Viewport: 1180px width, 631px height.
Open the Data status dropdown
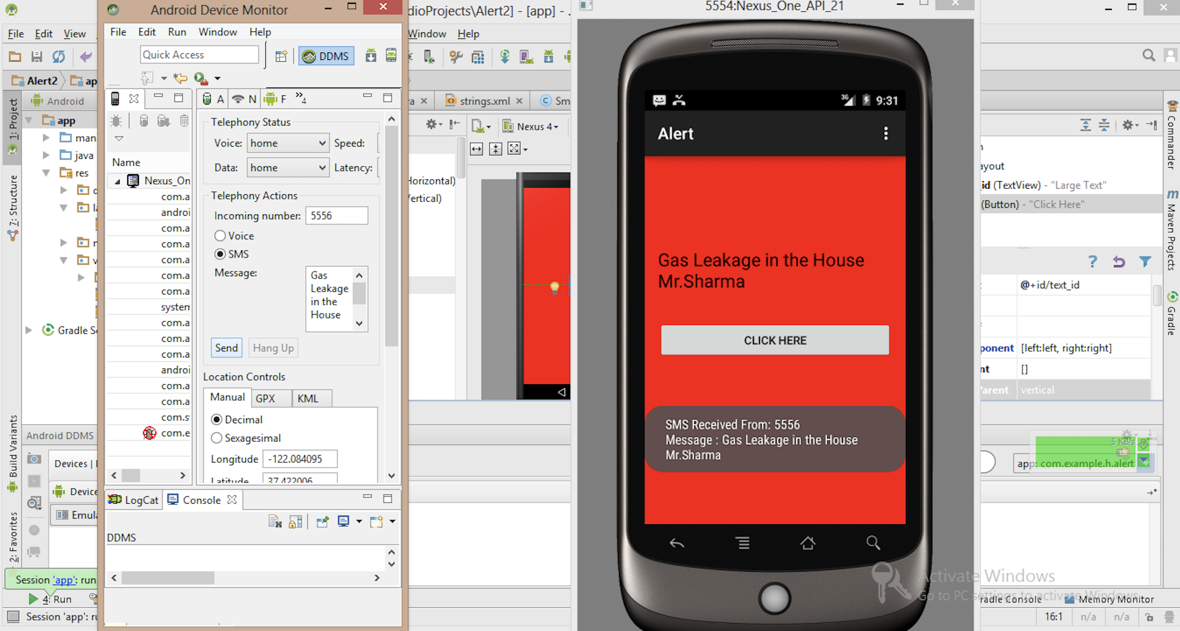pos(287,168)
